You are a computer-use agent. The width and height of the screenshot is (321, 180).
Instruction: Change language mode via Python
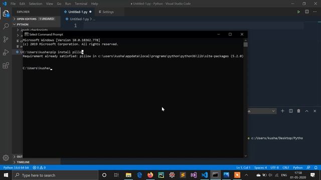(297, 167)
